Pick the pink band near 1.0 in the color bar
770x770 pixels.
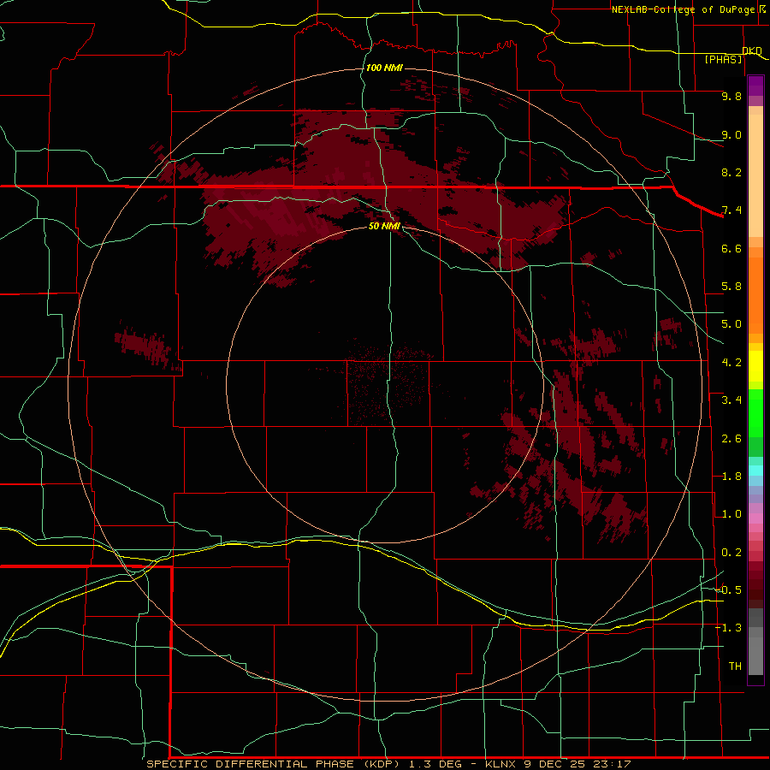pyautogui.click(x=755, y=518)
